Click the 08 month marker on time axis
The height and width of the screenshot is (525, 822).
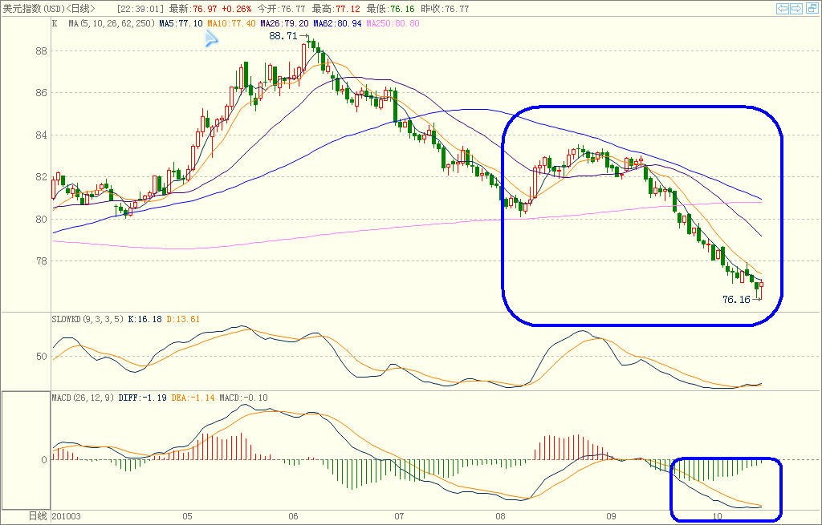click(501, 516)
